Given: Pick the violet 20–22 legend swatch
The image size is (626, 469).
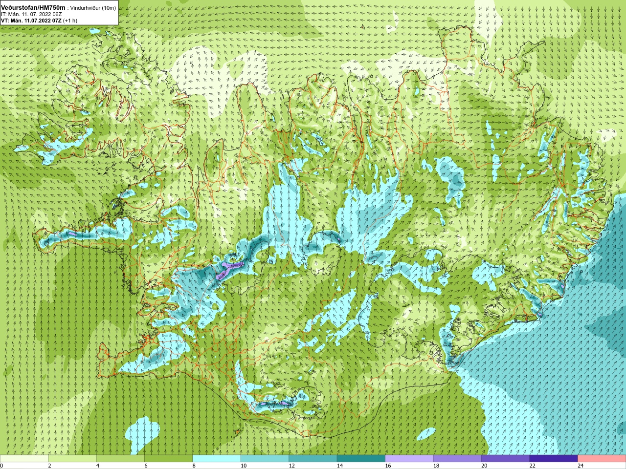Looking at the screenshot, I should tap(506, 459).
